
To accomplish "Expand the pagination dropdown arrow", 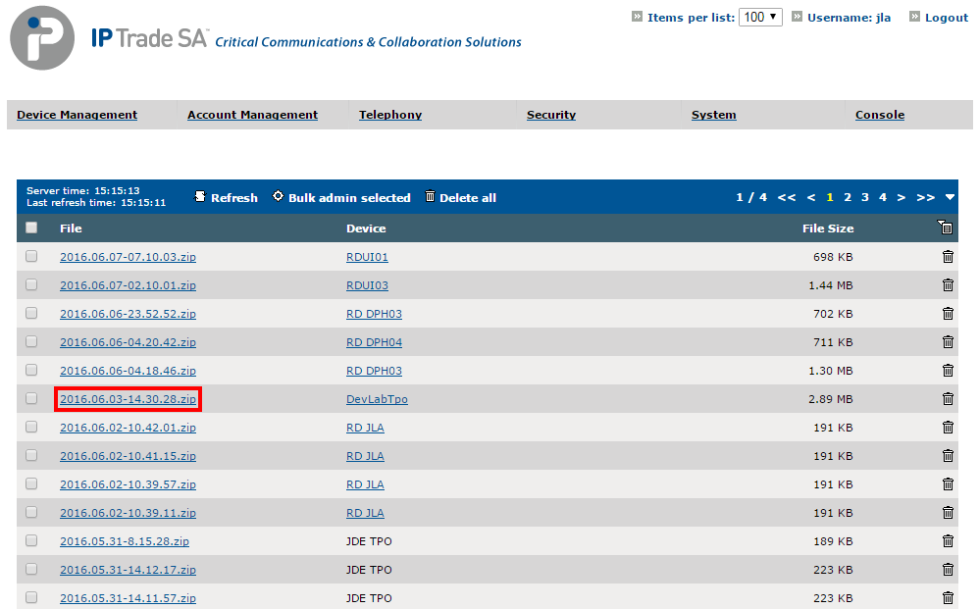I will tap(950, 197).
